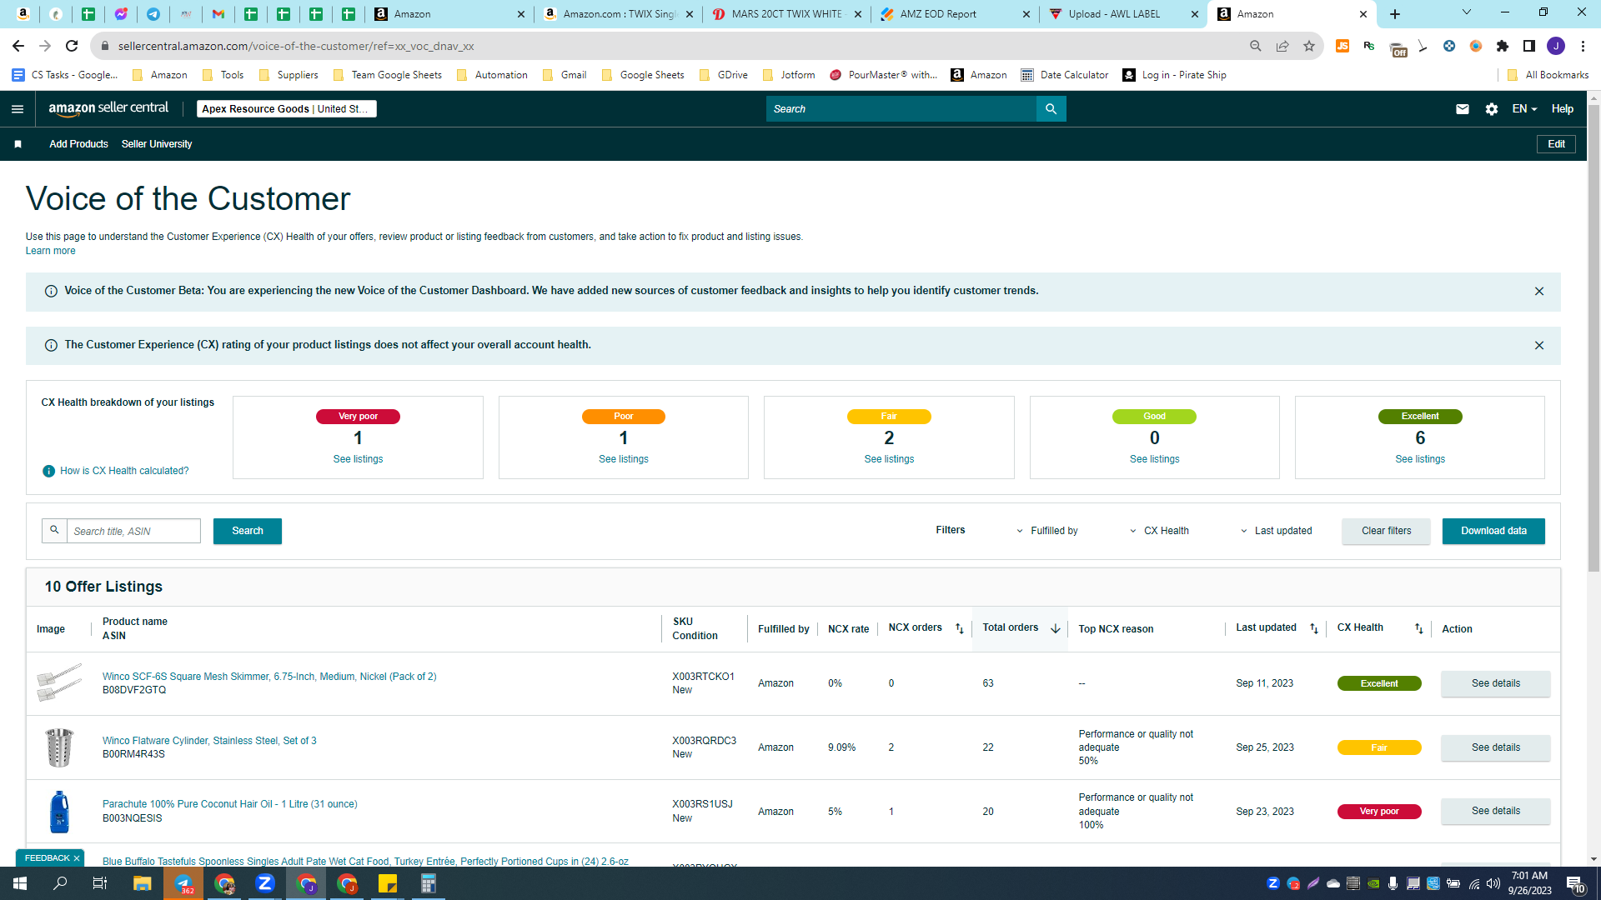Screen dimensions: 1601x900
Task: Open the new tab plus button
Action: click(1395, 14)
